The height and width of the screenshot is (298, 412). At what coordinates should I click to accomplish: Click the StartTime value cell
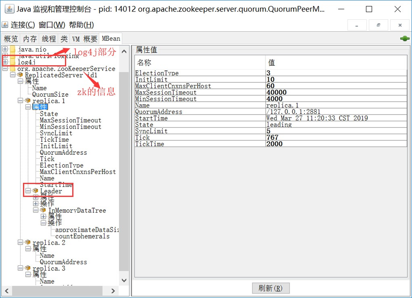point(336,118)
